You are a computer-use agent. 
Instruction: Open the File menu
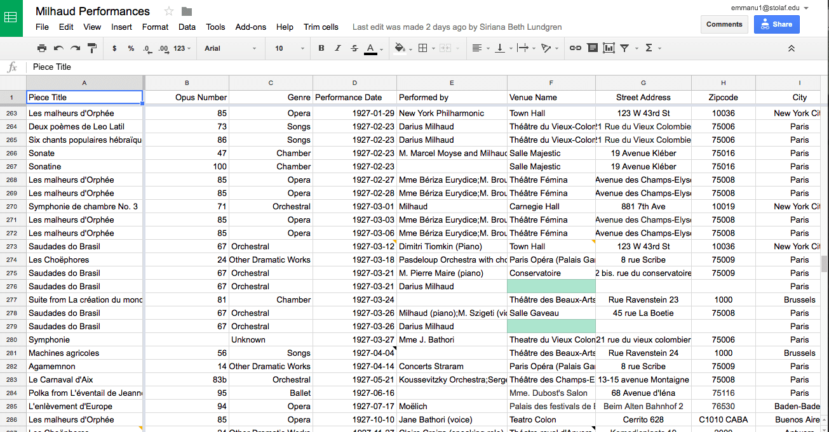pos(42,27)
